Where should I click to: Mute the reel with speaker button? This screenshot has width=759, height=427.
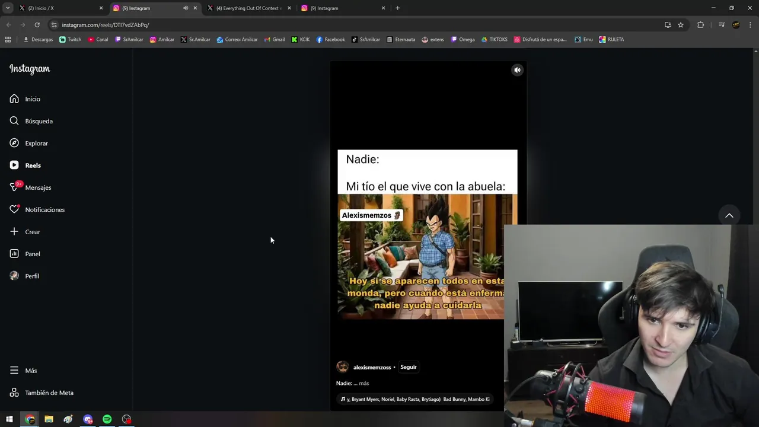(x=517, y=70)
